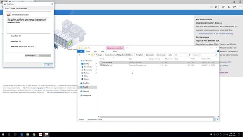The width and height of the screenshot is (243, 137).
Task: Click Browse datastores in vSphere inventory link
Action: pos(216,34)
